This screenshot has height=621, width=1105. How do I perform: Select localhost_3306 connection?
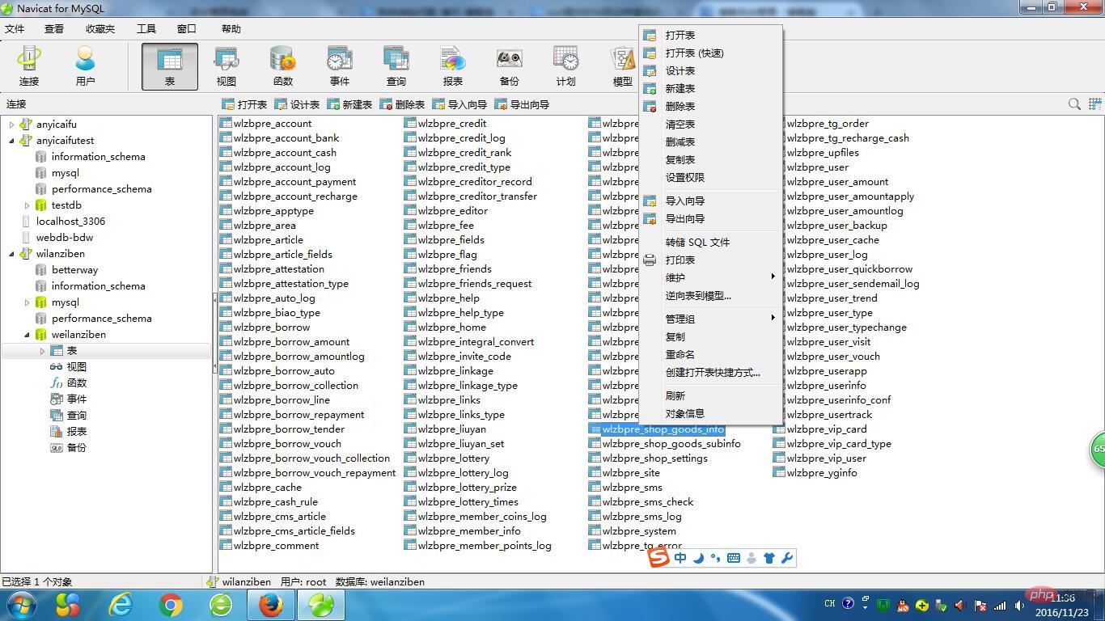(x=70, y=222)
